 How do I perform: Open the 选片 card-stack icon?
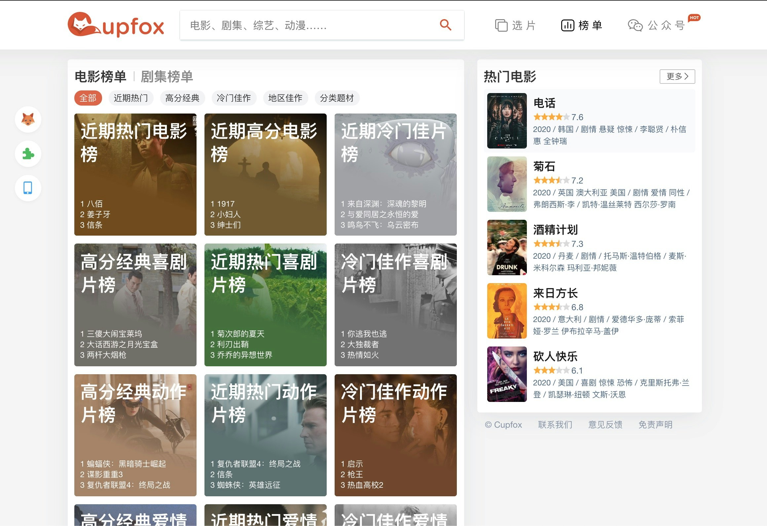[501, 25]
